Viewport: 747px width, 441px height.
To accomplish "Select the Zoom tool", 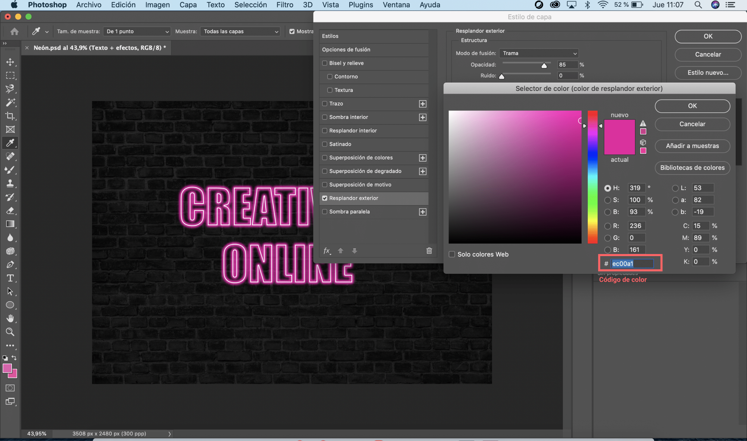I will [10, 332].
